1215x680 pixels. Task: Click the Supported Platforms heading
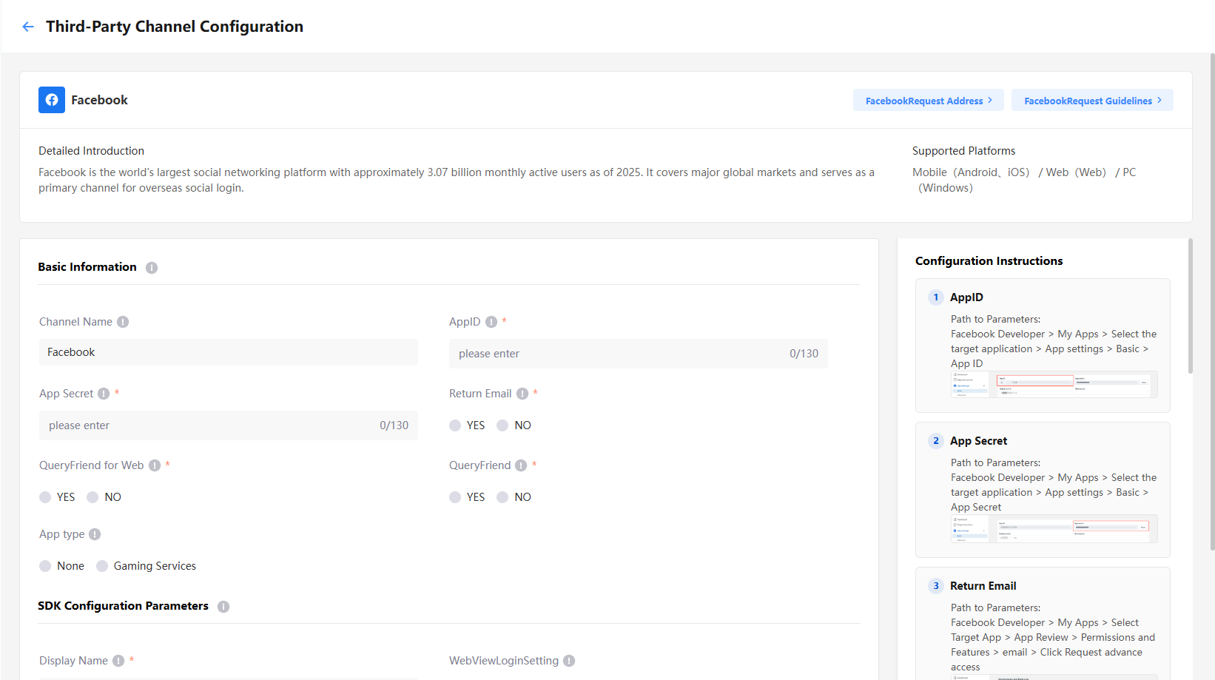tap(964, 151)
